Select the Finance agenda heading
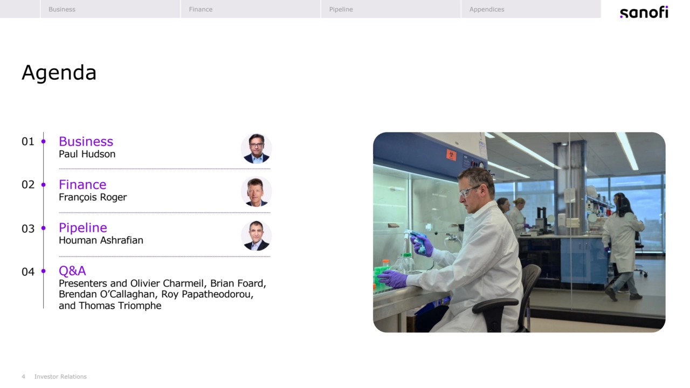690x388 pixels. [x=82, y=184]
